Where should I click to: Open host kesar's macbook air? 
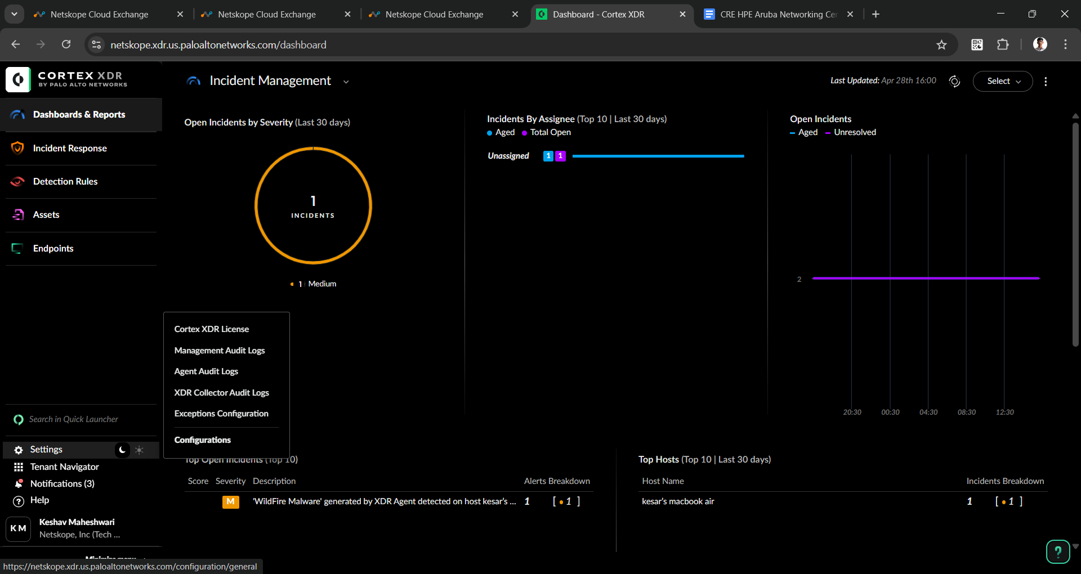pos(678,501)
